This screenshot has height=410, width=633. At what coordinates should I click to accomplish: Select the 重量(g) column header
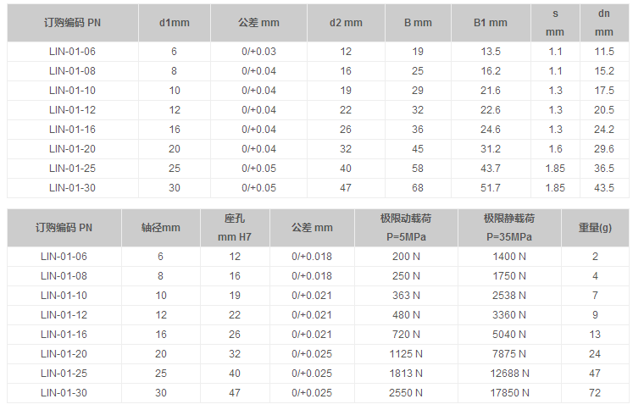tap(596, 228)
